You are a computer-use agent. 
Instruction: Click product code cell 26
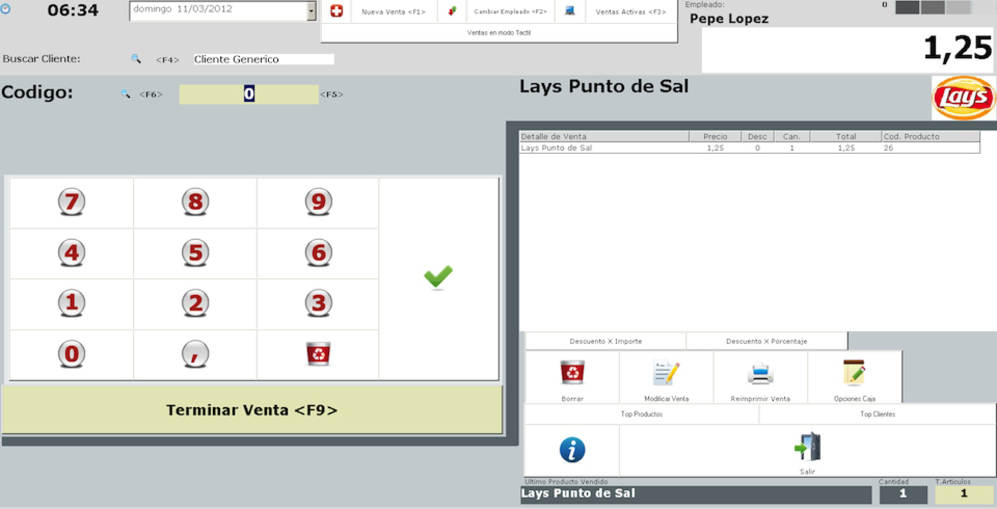[930, 148]
